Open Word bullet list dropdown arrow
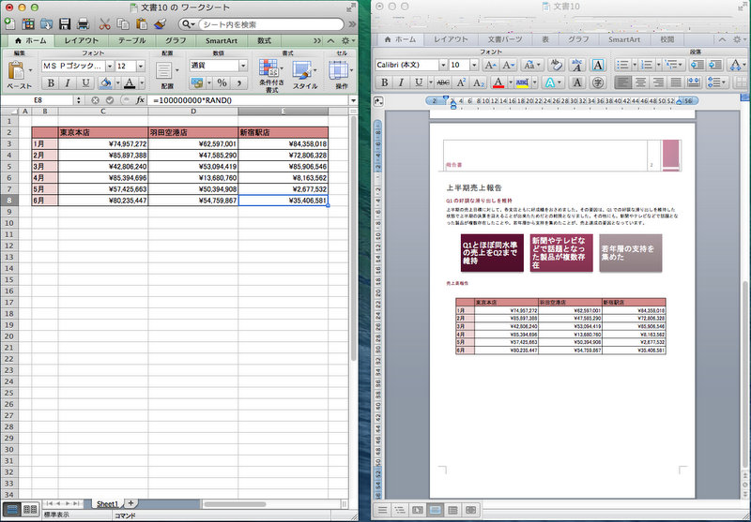 click(635, 65)
